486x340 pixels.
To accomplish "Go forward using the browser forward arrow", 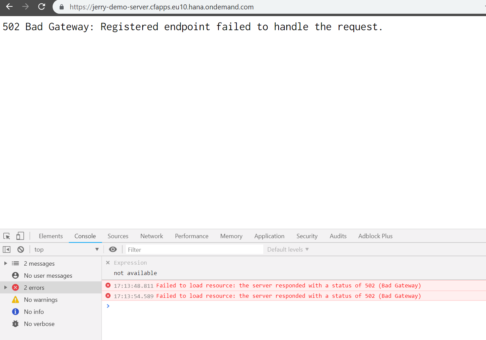I will click(25, 6).
